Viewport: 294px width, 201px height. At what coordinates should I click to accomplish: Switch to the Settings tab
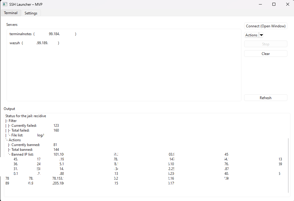coord(31,13)
